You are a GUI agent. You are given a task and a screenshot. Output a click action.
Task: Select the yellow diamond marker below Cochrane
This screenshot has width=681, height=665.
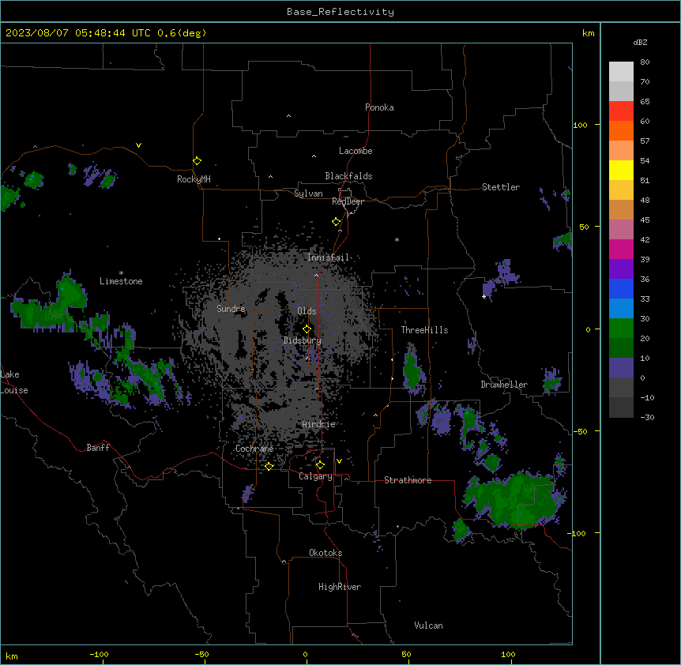click(x=269, y=467)
